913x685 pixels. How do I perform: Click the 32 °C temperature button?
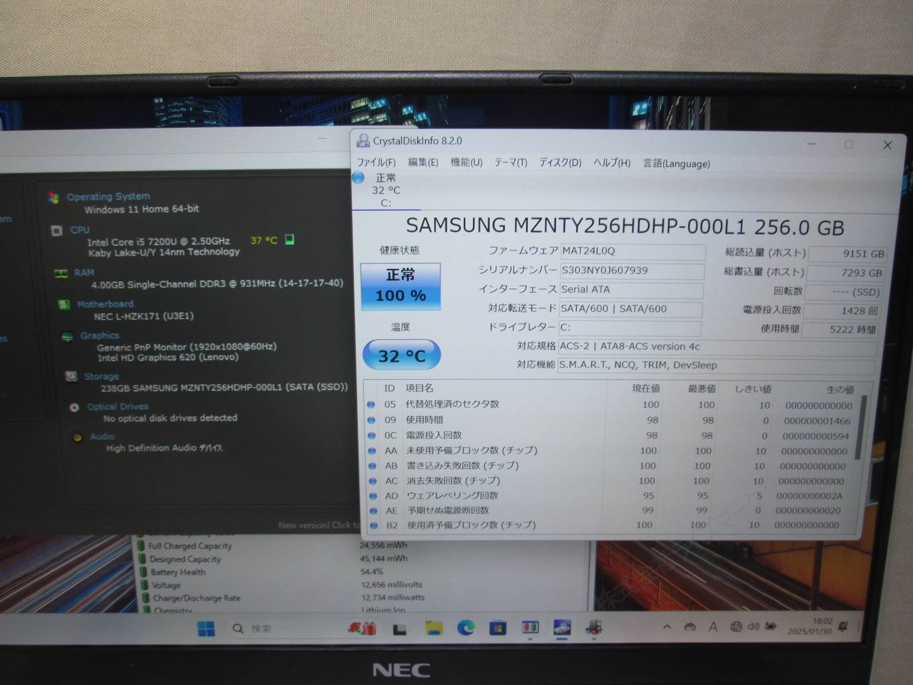[401, 356]
